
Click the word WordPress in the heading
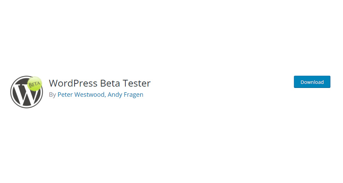73,83
